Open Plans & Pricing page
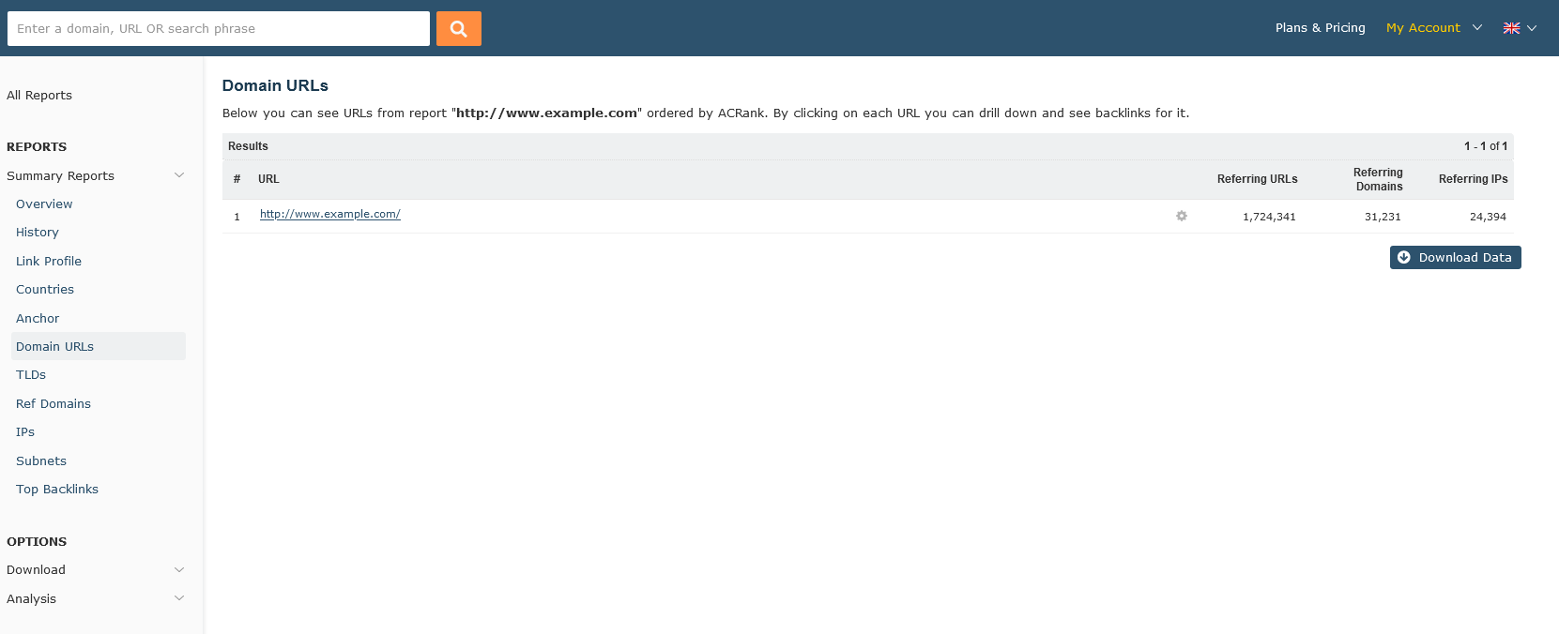 tap(1320, 28)
